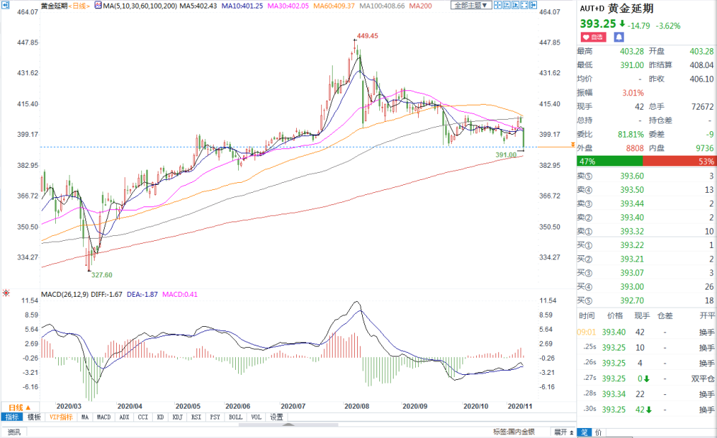The width and height of the screenshot is (717, 438).
Task: Click the red target icon beside MACD panel
Action: tap(6, 292)
